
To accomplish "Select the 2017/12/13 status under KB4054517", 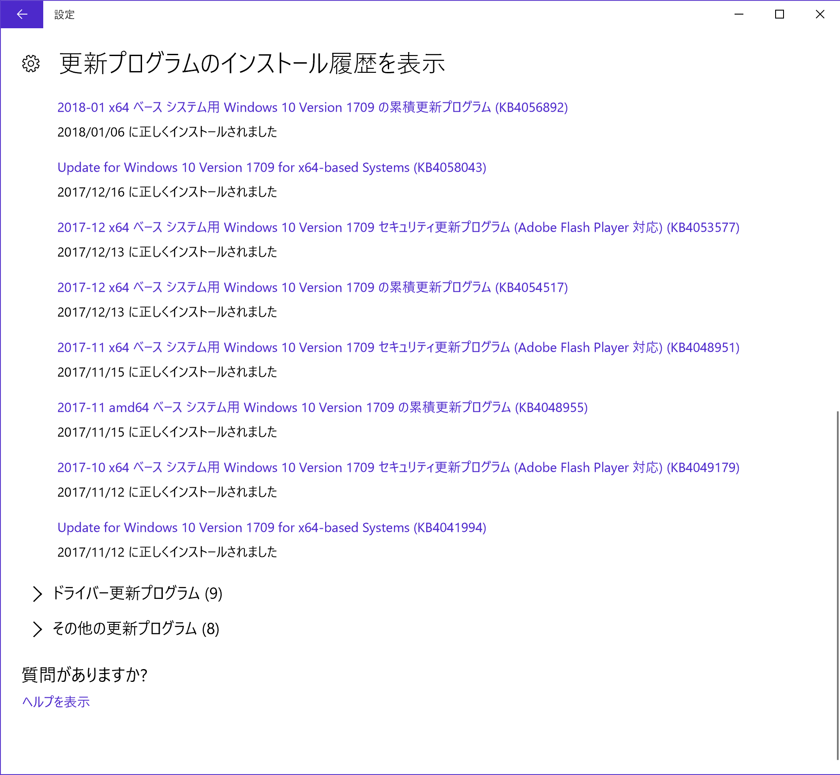I will (167, 312).
